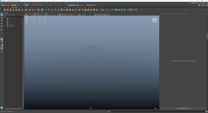Switch to single perspective pane layout
The width and height of the screenshot is (208, 113).
click(2, 39)
